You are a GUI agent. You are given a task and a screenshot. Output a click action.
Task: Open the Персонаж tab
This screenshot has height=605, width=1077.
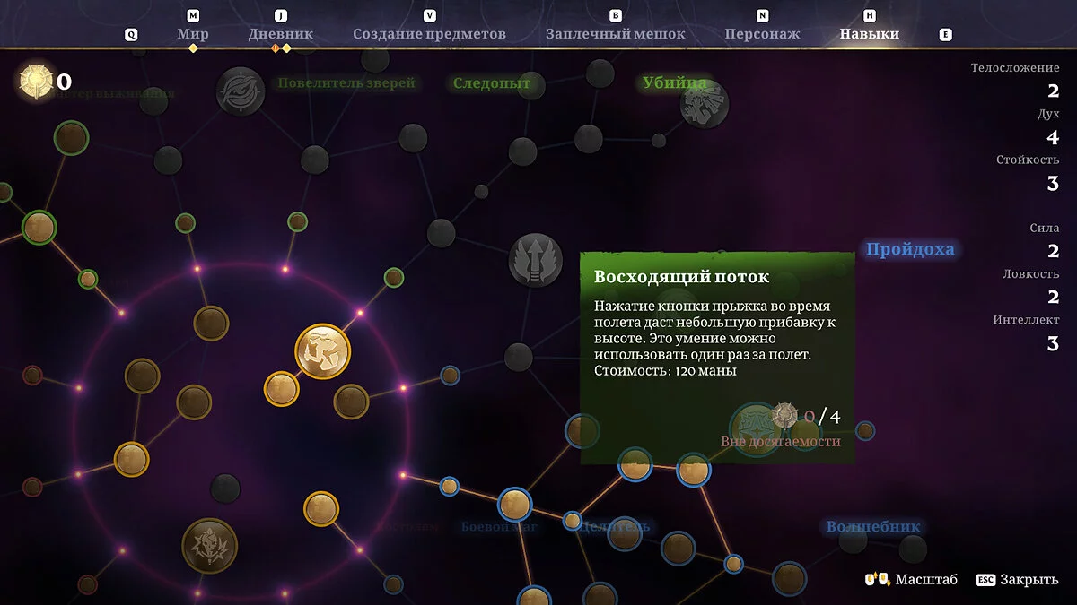coord(762,34)
